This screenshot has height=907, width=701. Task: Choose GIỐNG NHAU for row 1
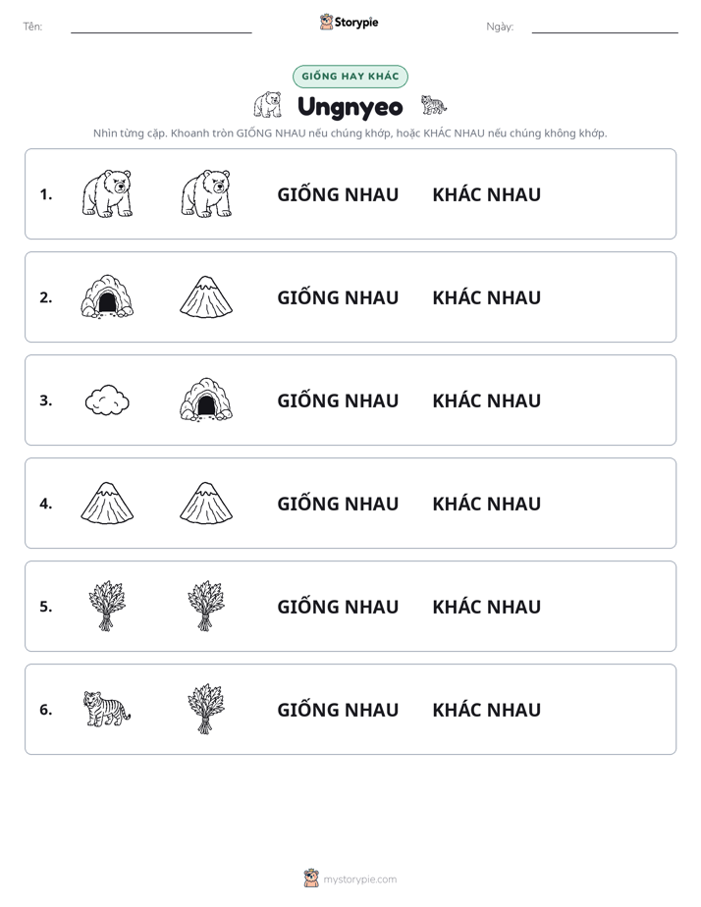(338, 194)
